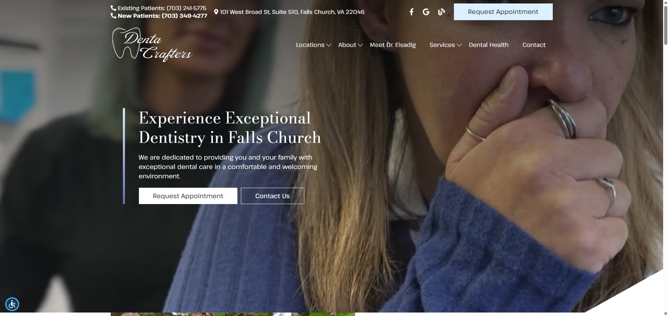Click the phone icon beside New Patients
Screen dimensions: 668x316
[x=113, y=16]
